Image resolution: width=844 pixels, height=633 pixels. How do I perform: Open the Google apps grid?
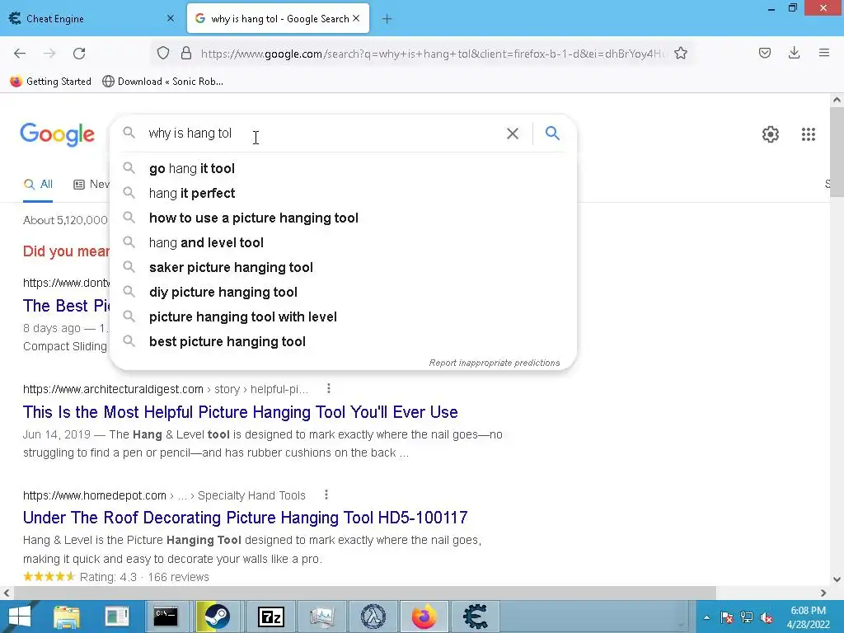coord(809,134)
